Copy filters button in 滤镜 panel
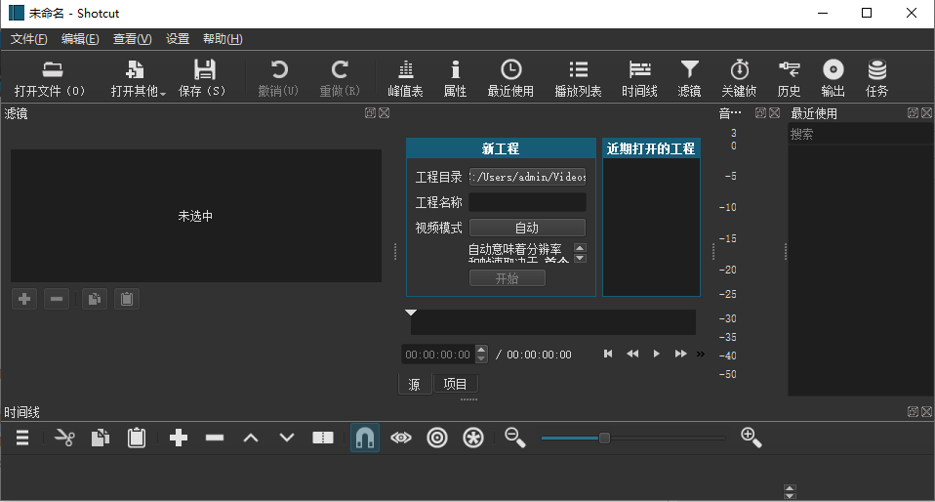935x502 pixels. click(x=95, y=299)
